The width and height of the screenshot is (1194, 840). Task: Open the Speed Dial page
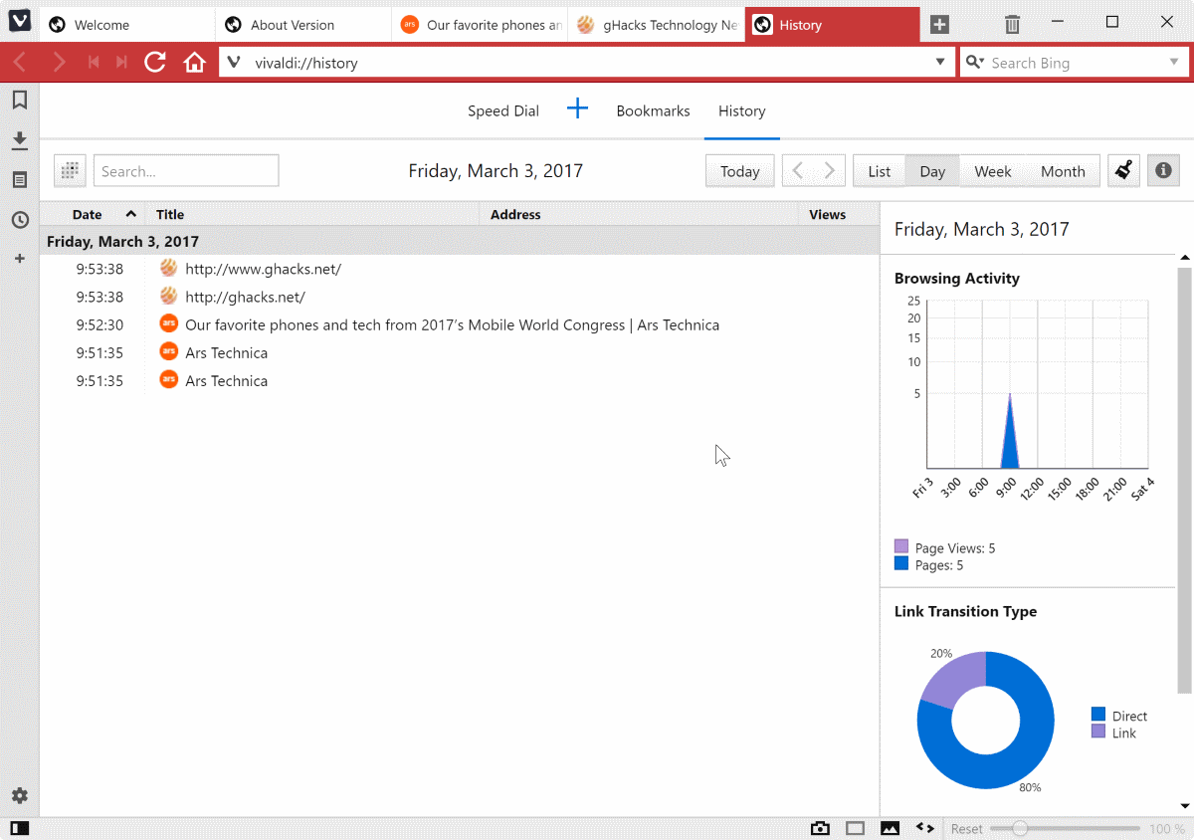503,111
